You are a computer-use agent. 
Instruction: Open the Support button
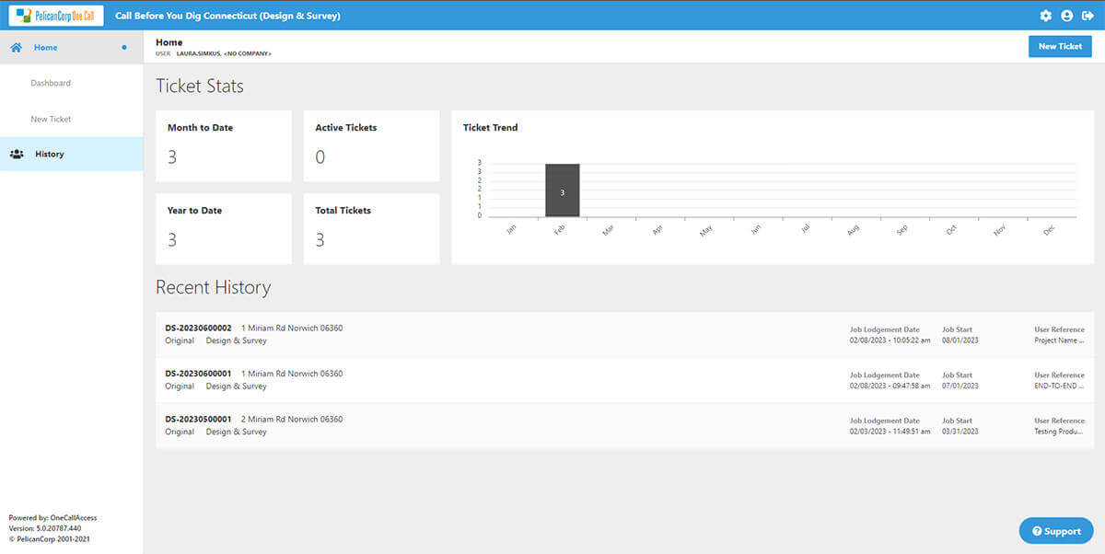click(x=1056, y=530)
